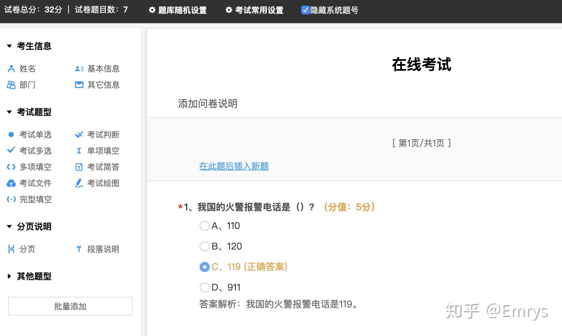
Task: Click the 考试文件 upload cloud icon
Action: point(11,183)
